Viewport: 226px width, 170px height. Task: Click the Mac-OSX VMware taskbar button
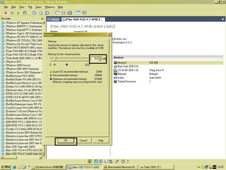coord(84,167)
